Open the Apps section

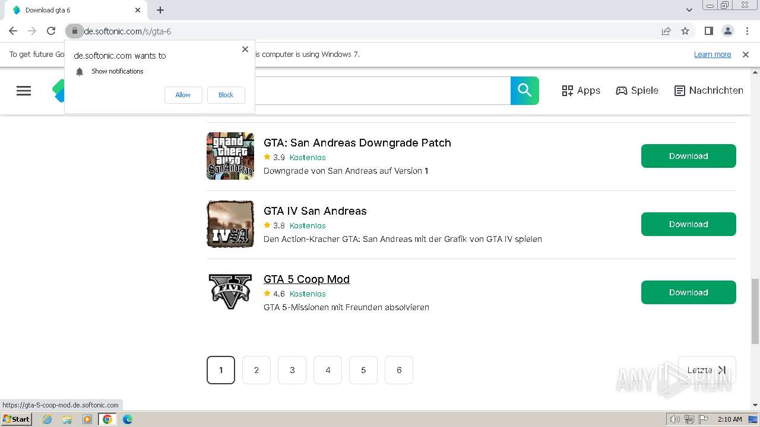(x=581, y=91)
